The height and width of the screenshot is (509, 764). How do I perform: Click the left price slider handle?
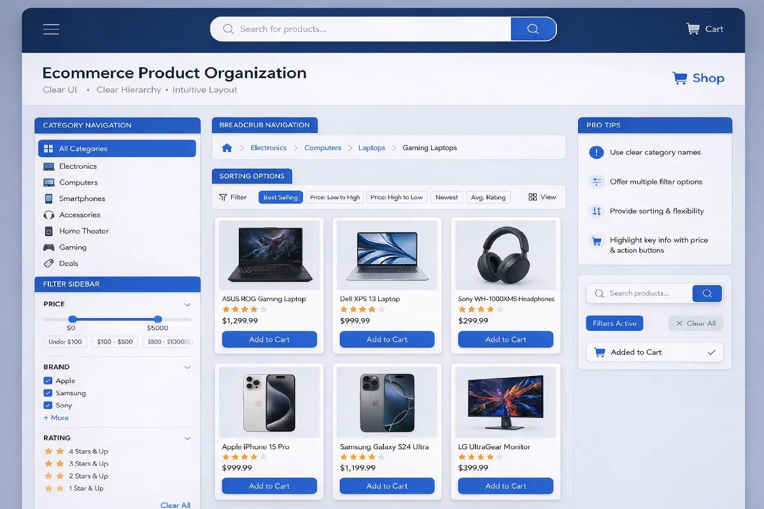(73, 319)
